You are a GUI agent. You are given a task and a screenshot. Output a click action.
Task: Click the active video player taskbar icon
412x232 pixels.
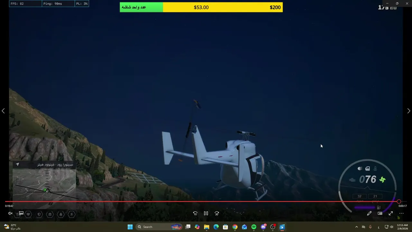(282, 227)
